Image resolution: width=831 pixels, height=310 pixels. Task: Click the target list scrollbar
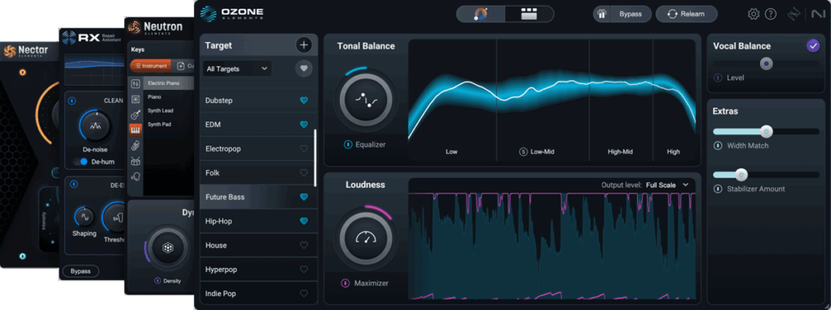pyautogui.click(x=316, y=158)
